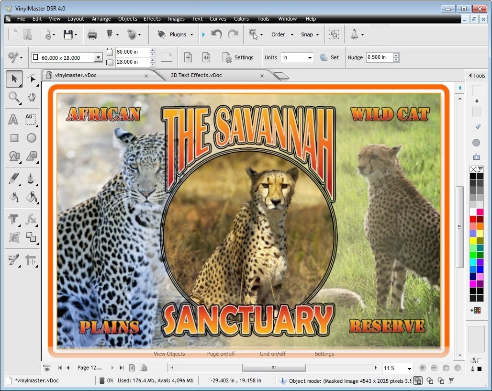Toggle Page on/off below the canvas
492x391 pixels.
[x=221, y=354]
